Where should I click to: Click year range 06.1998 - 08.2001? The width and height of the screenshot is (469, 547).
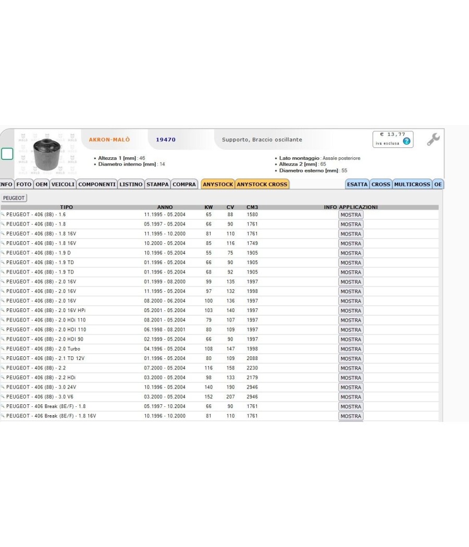(x=165, y=330)
